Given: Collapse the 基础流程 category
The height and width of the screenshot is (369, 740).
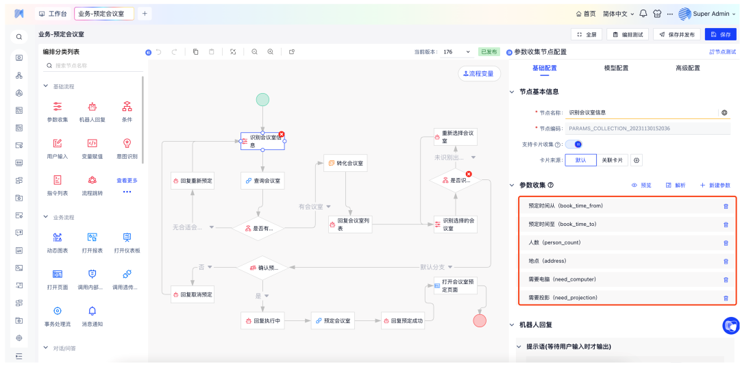Looking at the screenshot, I should pos(46,86).
